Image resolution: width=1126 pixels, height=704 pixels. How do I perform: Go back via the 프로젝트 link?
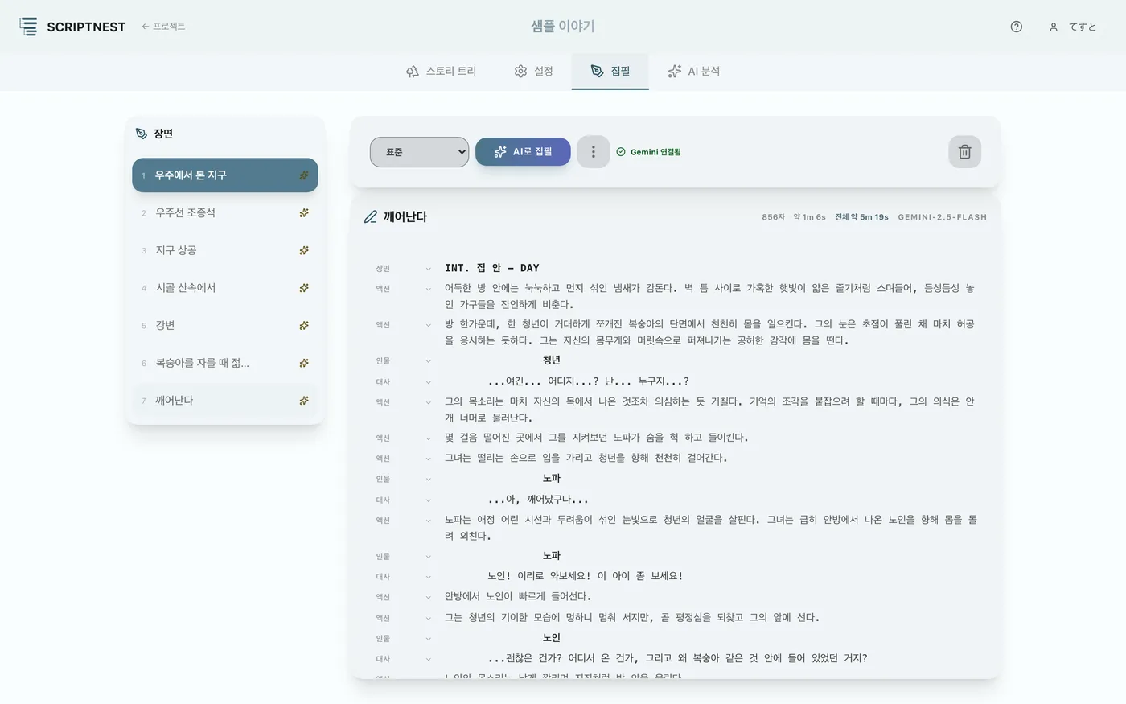coord(163,27)
